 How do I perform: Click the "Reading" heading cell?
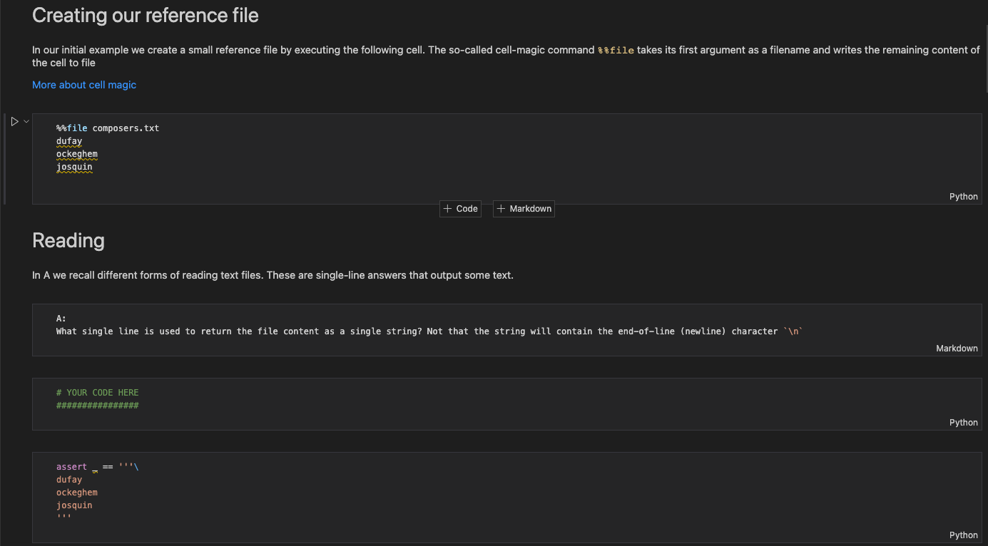click(68, 240)
